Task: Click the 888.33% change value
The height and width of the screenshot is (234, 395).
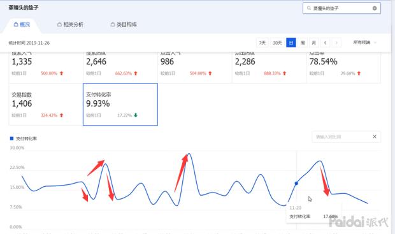Action: click(272, 73)
